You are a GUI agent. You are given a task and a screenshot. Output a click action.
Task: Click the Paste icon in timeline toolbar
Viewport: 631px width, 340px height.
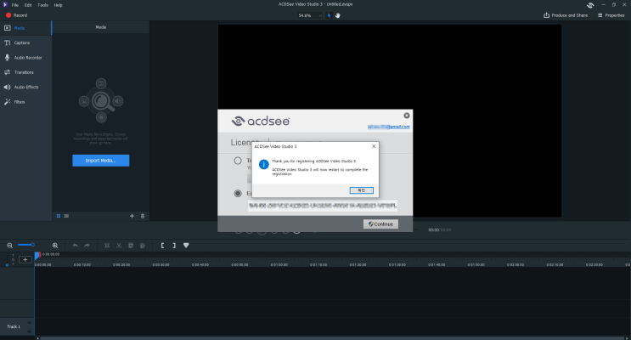point(143,246)
